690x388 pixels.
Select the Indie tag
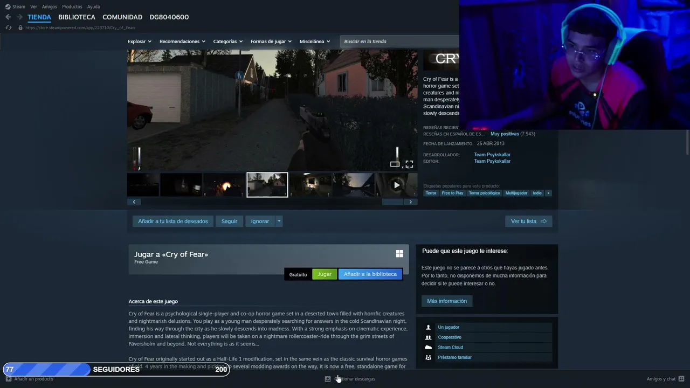537,193
